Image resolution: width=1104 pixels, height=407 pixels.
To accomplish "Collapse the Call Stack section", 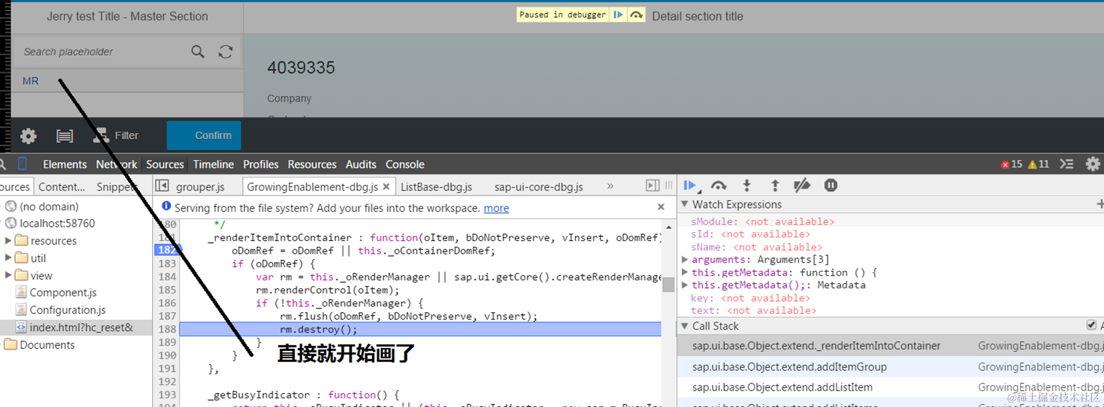I will tap(685, 325).
